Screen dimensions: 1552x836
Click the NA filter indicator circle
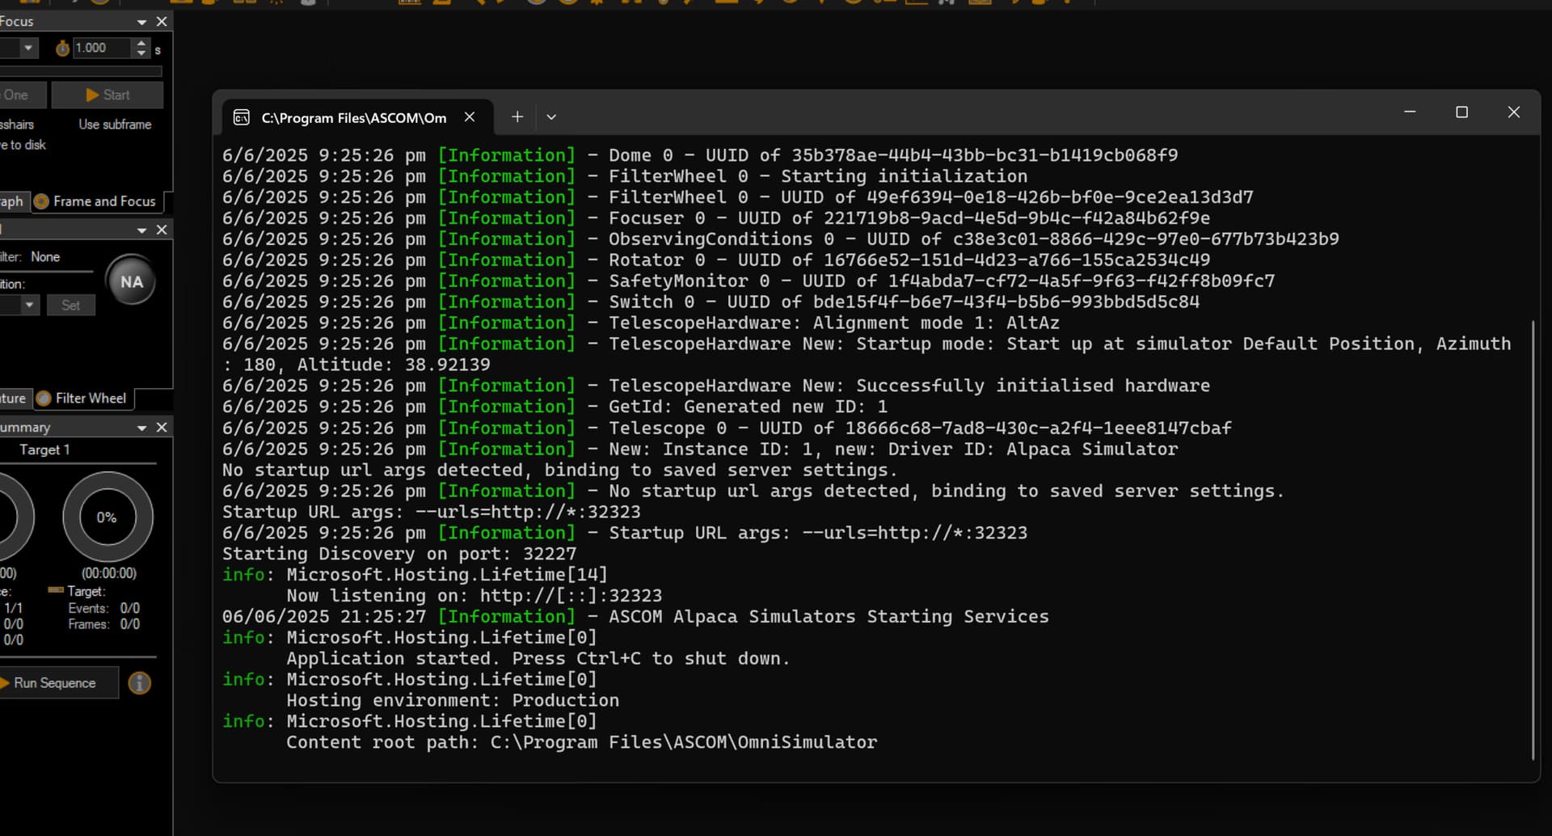(131, 281)
